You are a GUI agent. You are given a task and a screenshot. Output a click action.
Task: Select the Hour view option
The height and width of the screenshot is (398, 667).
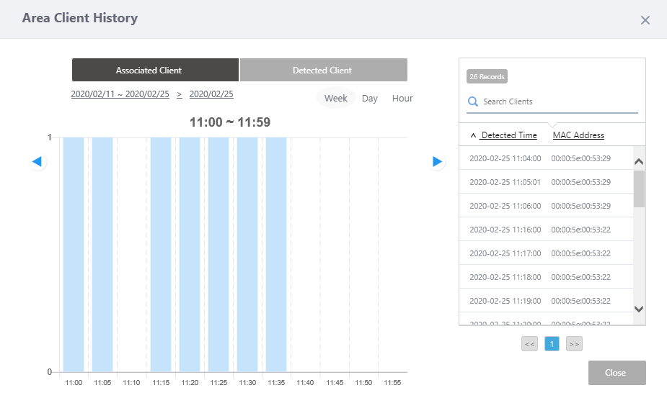pyautogui.click(x=402, y=98)
